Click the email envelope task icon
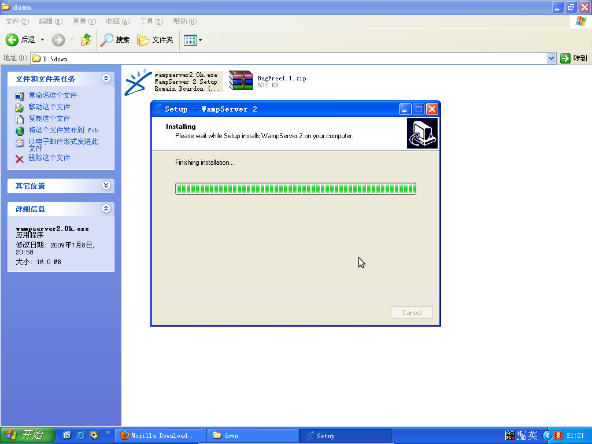The width and height of the screenshot is (592, 444). 20,143
